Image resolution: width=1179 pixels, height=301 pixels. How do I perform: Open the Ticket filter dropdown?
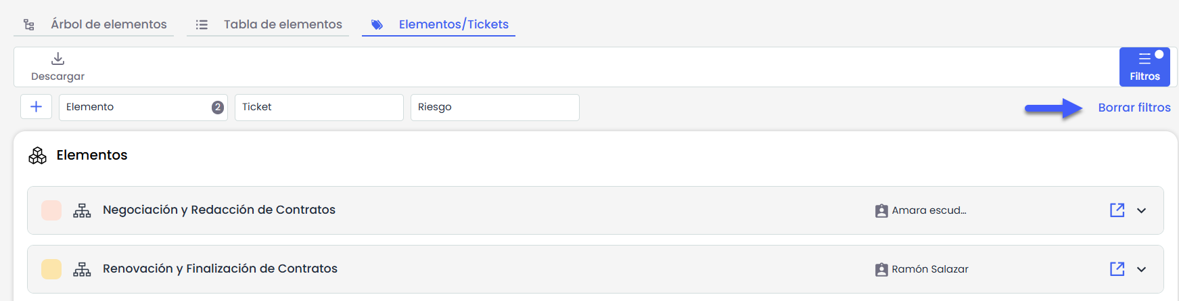(319, 108)
